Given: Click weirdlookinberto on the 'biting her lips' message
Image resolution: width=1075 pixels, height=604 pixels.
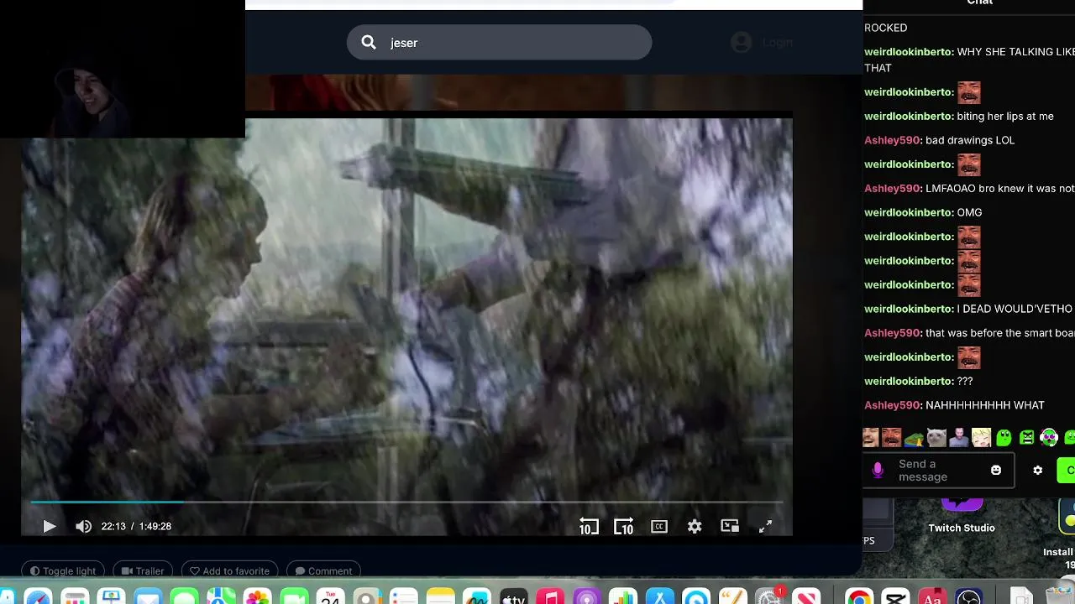Looking at the screenshot, I should (909, 117).
